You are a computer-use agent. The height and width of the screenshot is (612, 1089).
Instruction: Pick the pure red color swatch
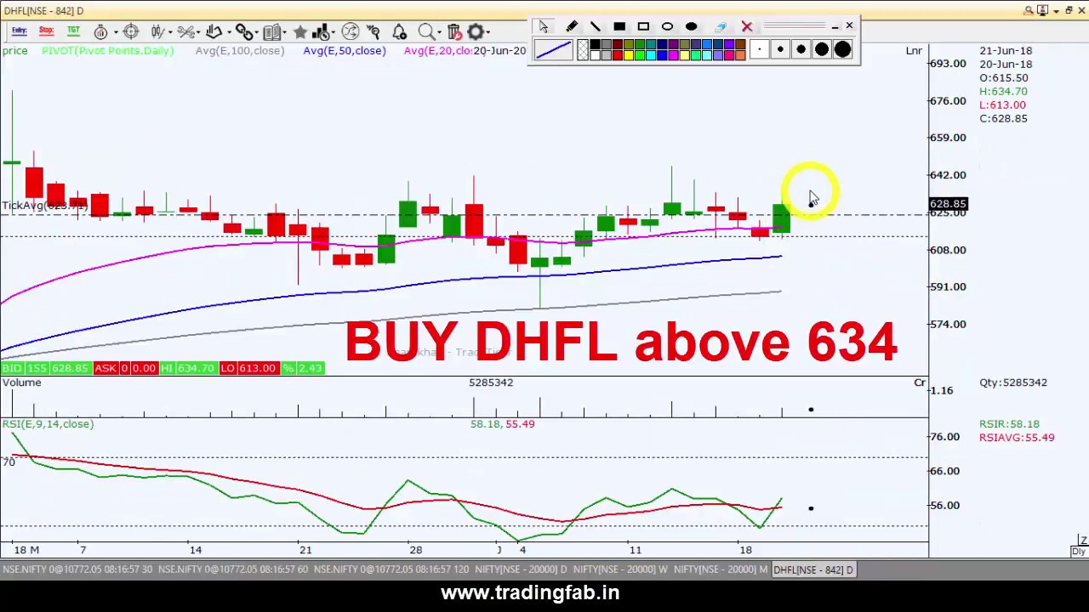tap(618, 55)
